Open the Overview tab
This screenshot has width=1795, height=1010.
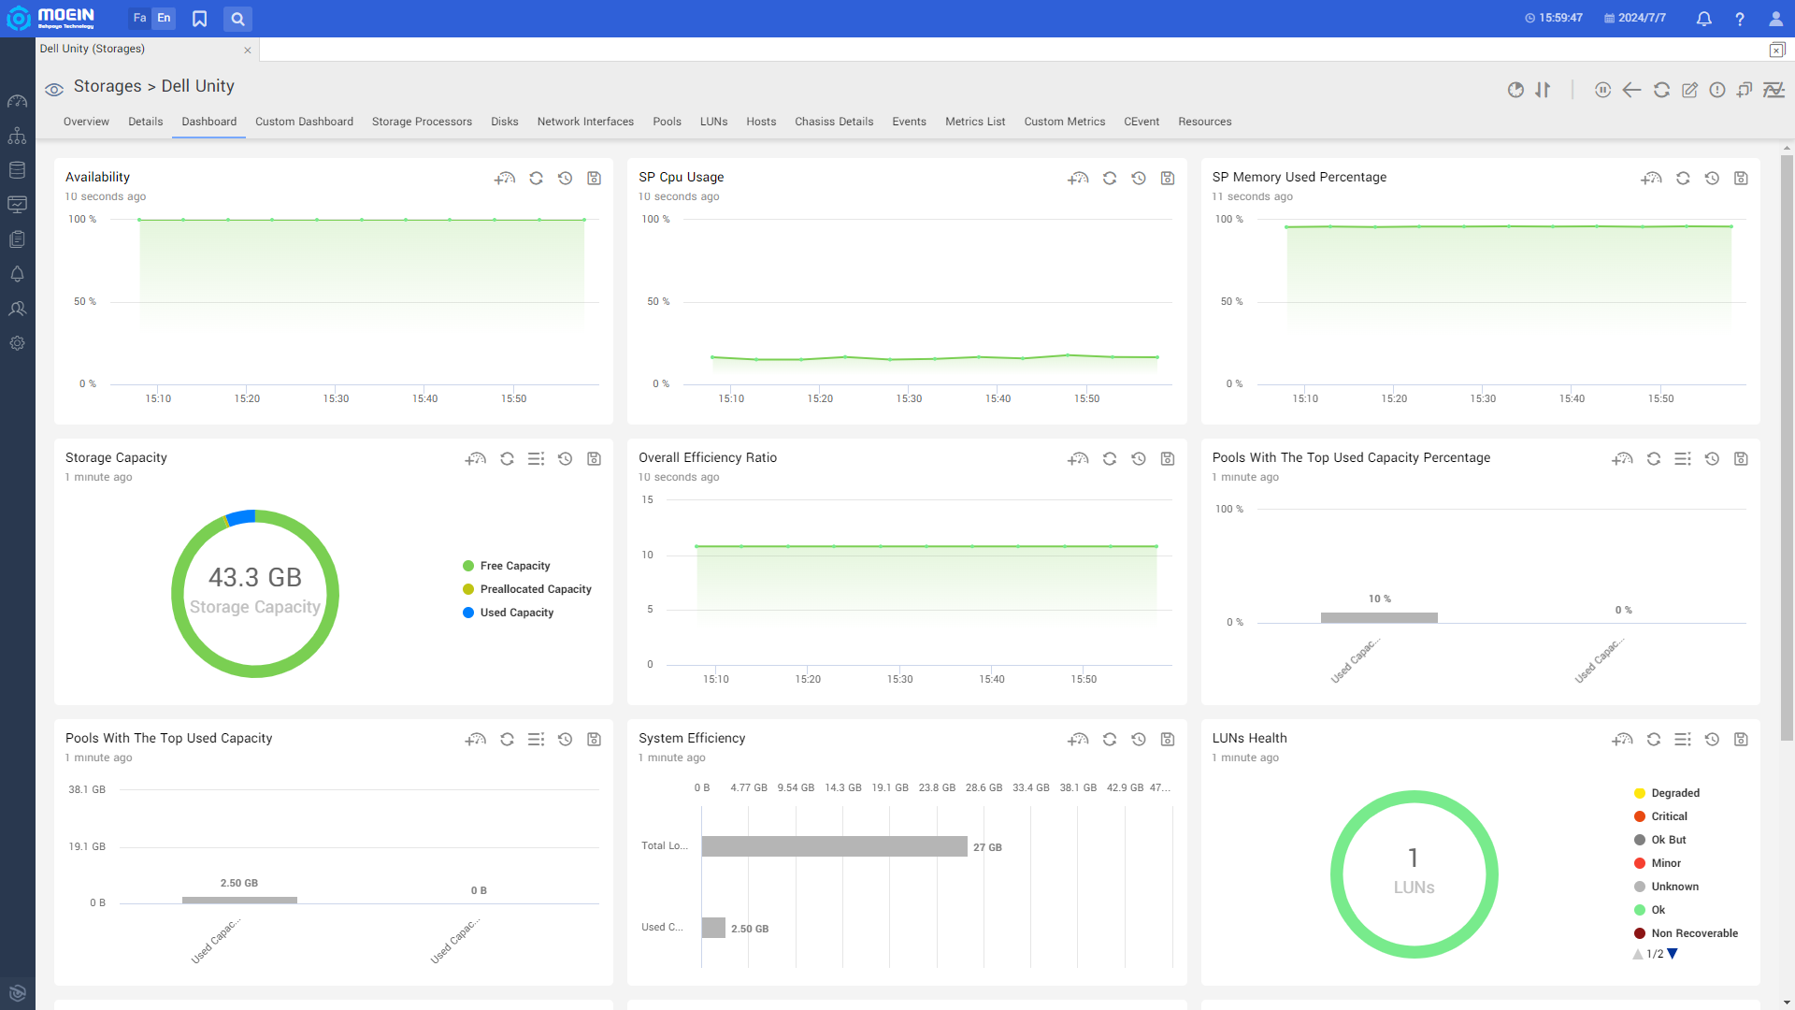click(86, 122)
